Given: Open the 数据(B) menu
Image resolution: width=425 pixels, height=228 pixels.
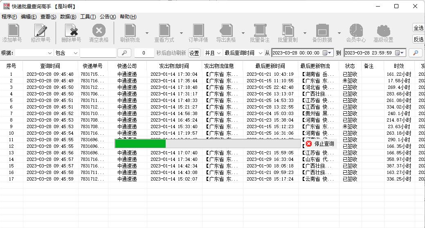Looking at the screenshot, I should coord(68,17).
